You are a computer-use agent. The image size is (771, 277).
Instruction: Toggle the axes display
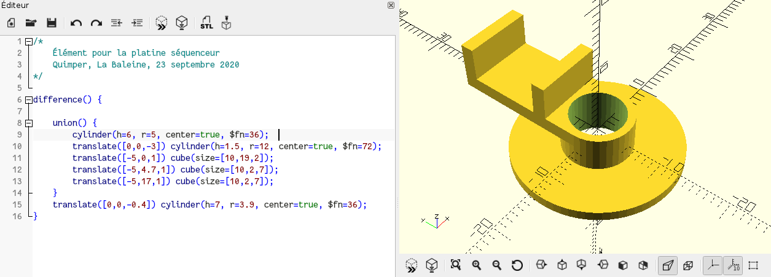[712, 265]
